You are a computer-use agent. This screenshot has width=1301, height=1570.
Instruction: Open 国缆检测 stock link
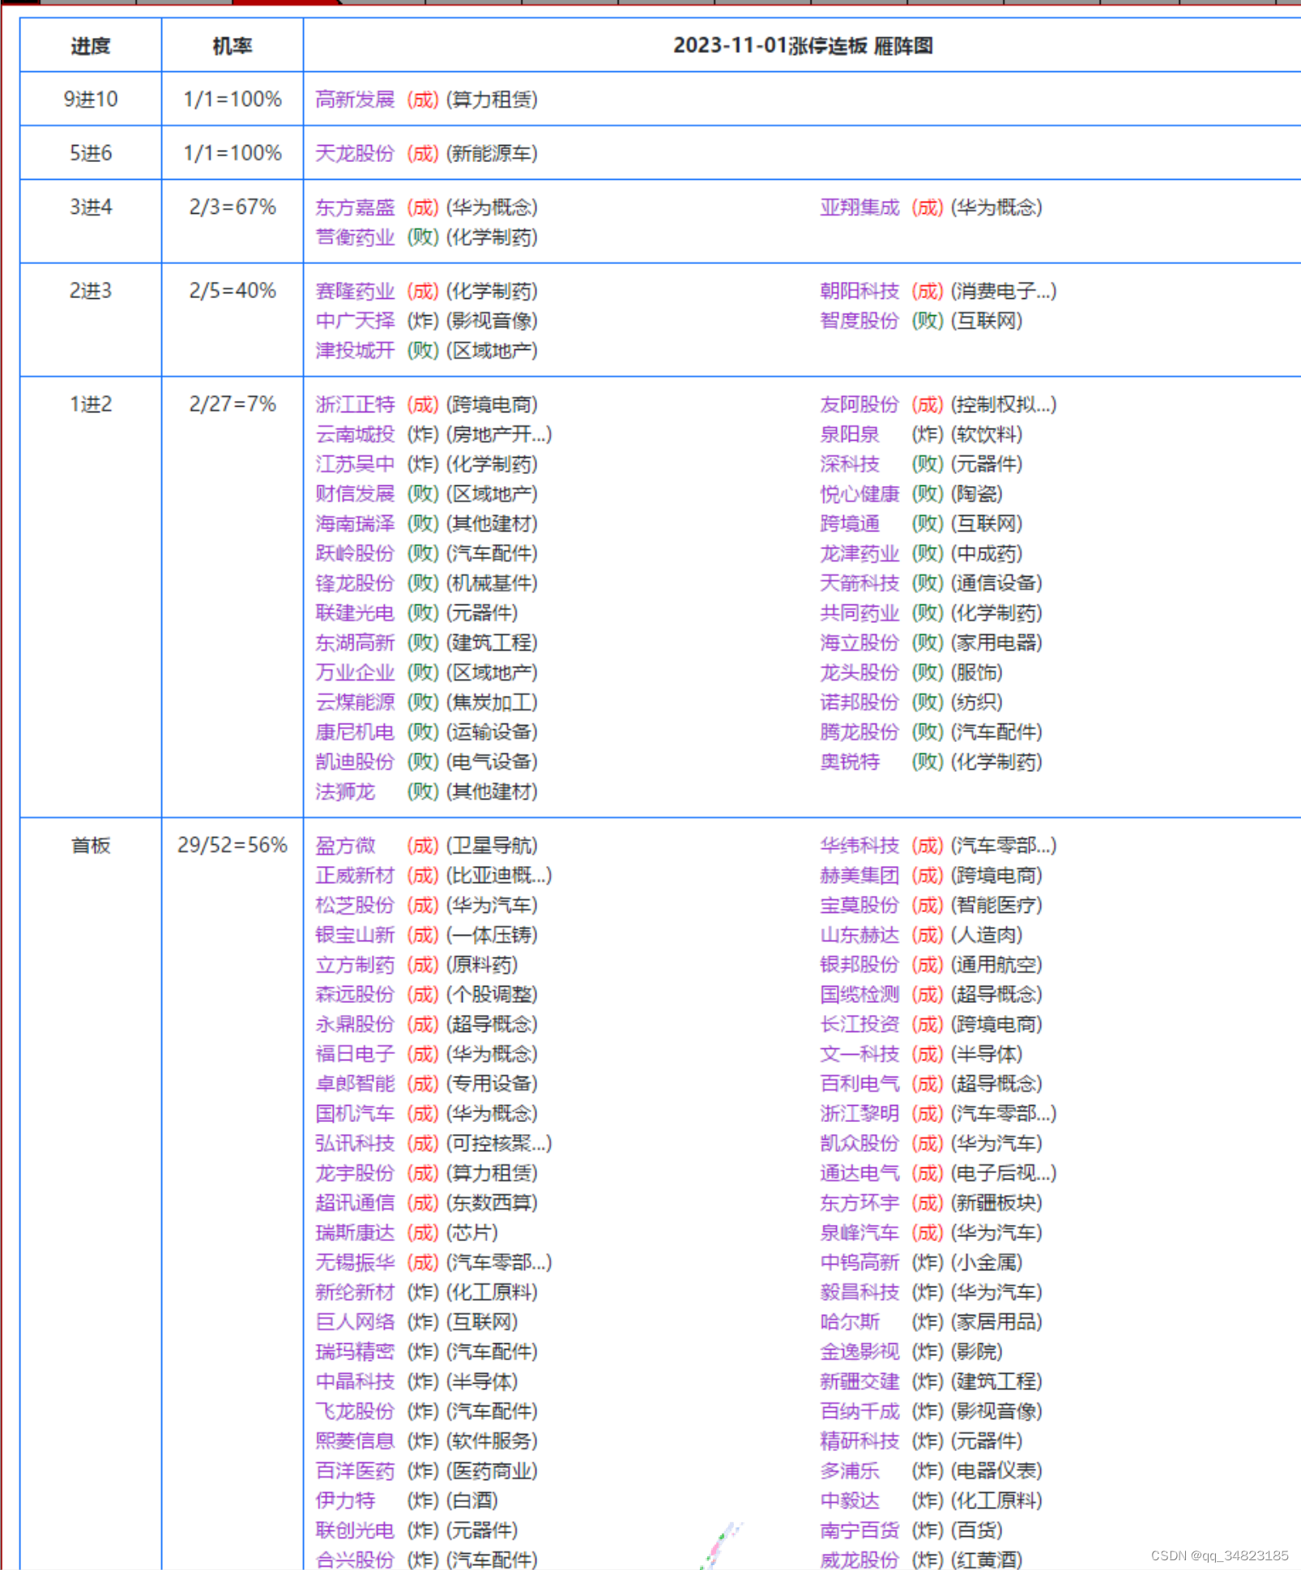point(860,994)
